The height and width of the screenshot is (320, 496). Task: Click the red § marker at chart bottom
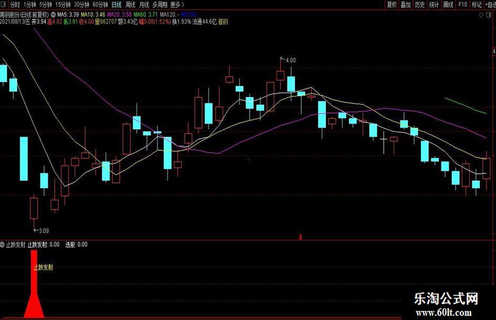click(x=301, y=236)
